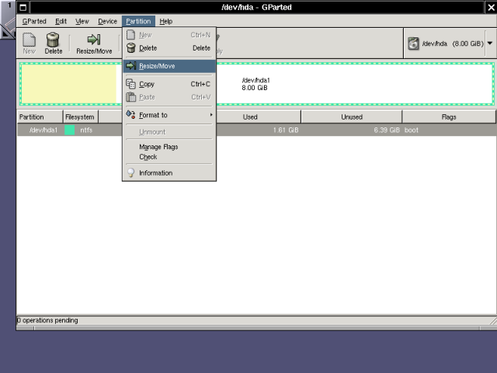The width and height of the screenshot is (497, 373).
Task: Choose Check from the Partition menu
Action: tap(169, 157)
